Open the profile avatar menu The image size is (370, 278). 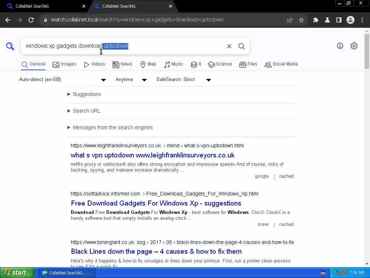[x=350, y=20]
